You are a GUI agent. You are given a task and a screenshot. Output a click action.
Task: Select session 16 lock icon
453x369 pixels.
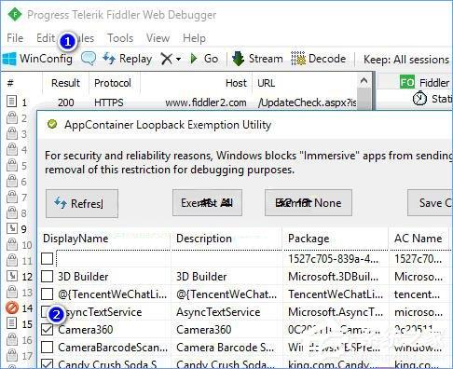(12, 339)
